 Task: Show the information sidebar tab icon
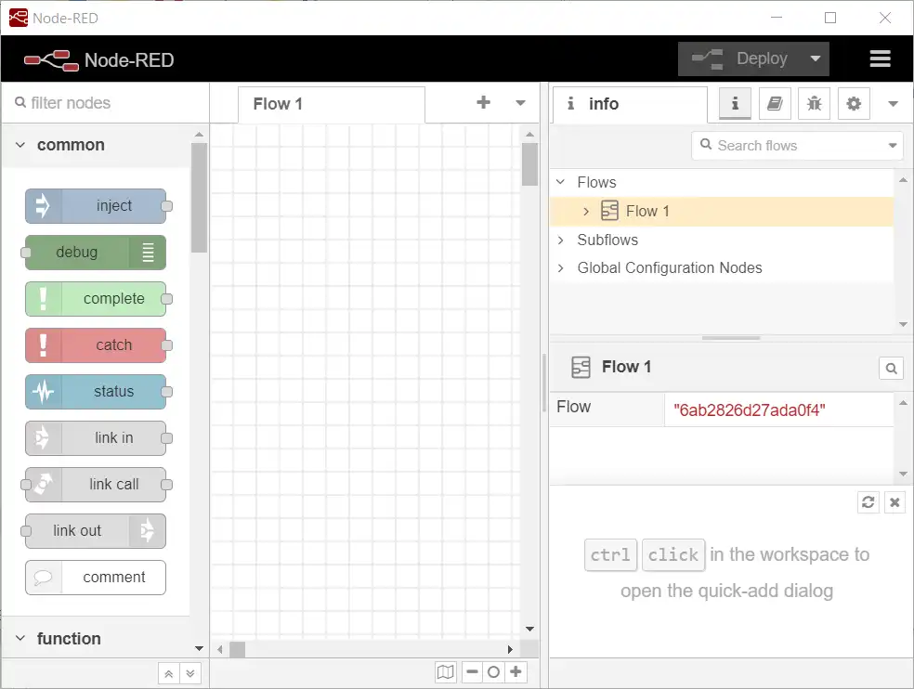tap(735, 104)
